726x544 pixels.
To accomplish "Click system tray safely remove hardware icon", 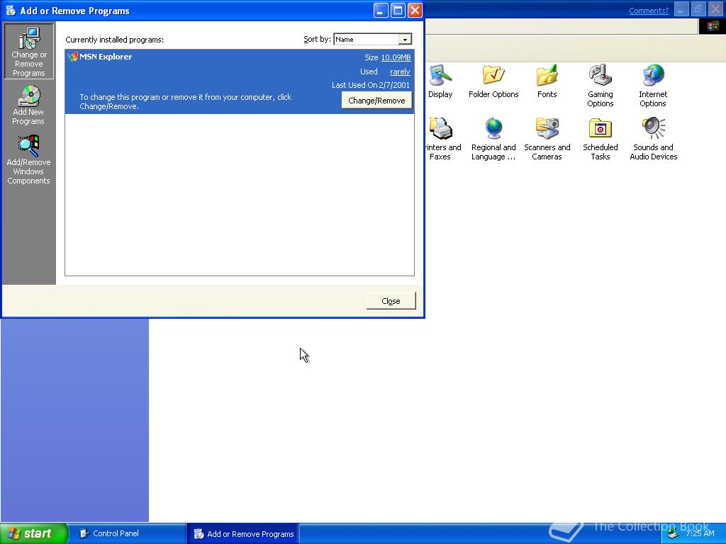I will click(674, 534).
